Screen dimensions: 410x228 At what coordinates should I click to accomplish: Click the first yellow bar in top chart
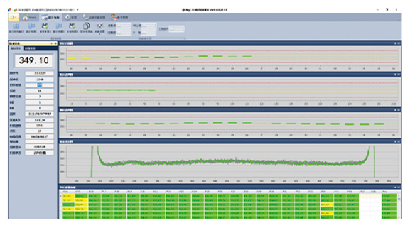71,58
